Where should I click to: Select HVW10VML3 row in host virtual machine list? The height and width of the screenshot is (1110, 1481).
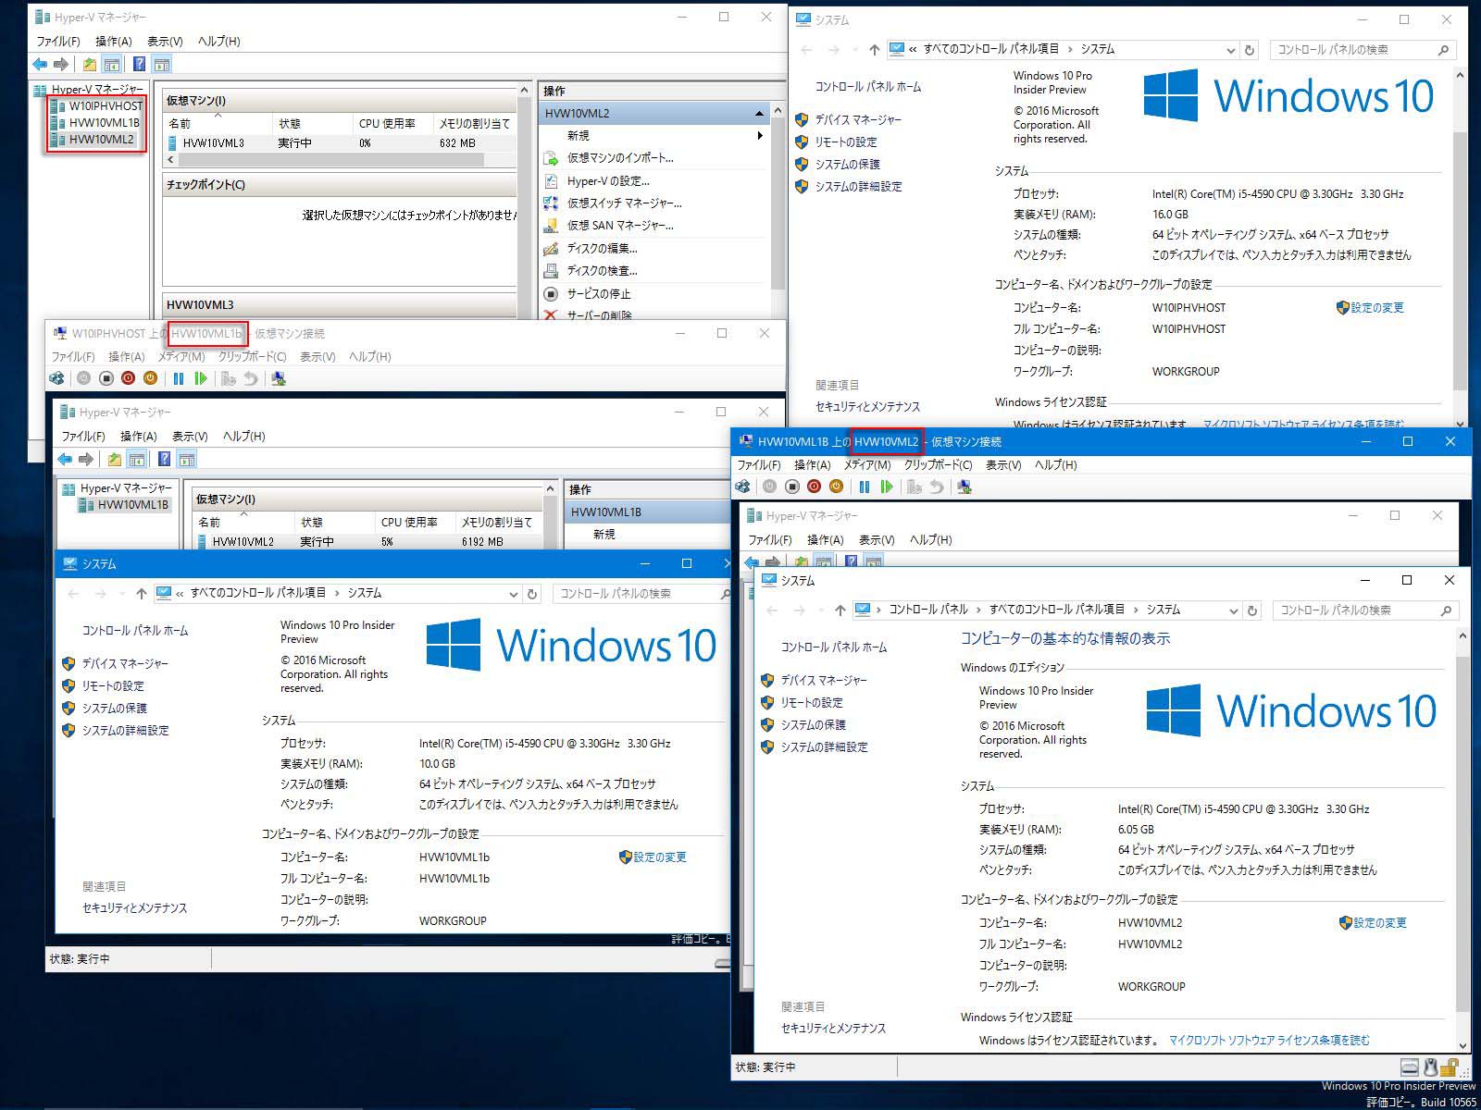point(340,143)
